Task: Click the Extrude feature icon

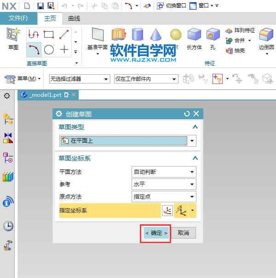Action: (119, 34)
